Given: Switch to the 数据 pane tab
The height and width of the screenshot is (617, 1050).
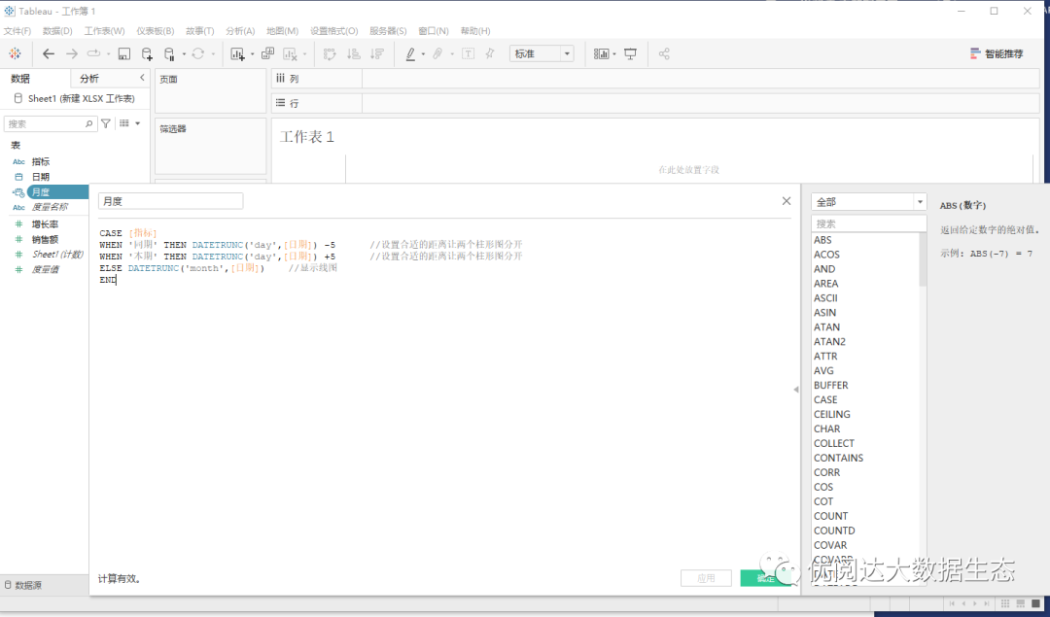Looking at the screenshot, I should (x=20, y=79).
